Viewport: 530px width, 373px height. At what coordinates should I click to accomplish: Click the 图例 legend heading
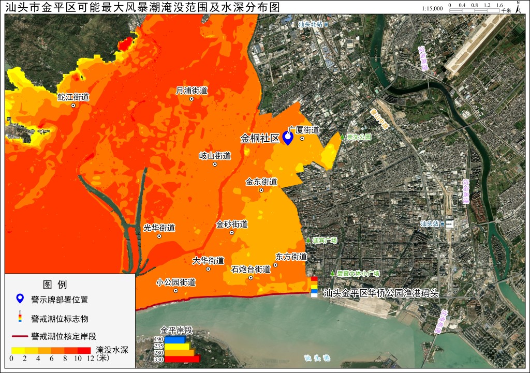coord(55,285)
